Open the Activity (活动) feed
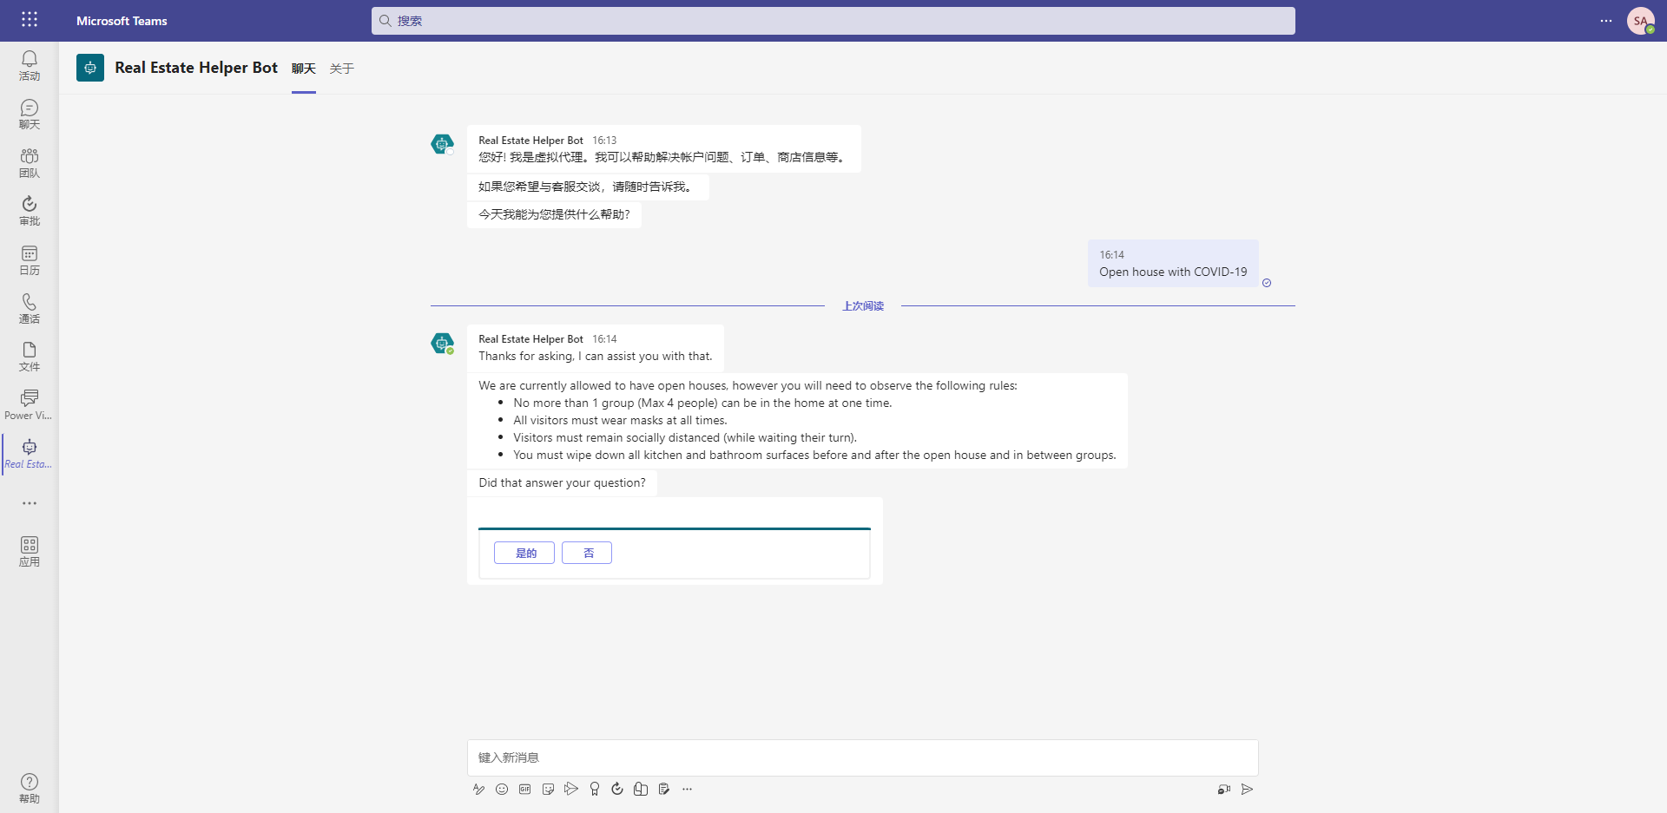 point(30,65)
